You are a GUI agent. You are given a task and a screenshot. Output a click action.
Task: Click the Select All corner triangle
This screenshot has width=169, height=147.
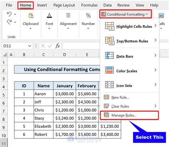coord(5,55)
